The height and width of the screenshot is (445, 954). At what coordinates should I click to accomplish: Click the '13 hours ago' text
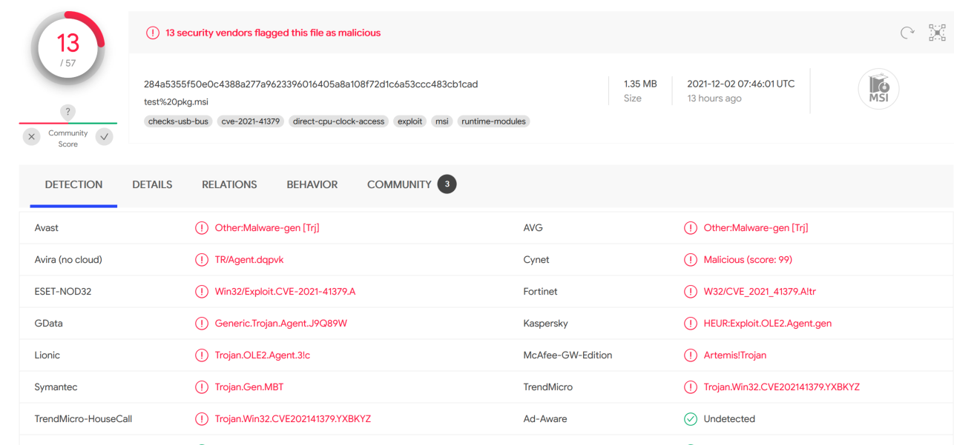coord(714,98)
